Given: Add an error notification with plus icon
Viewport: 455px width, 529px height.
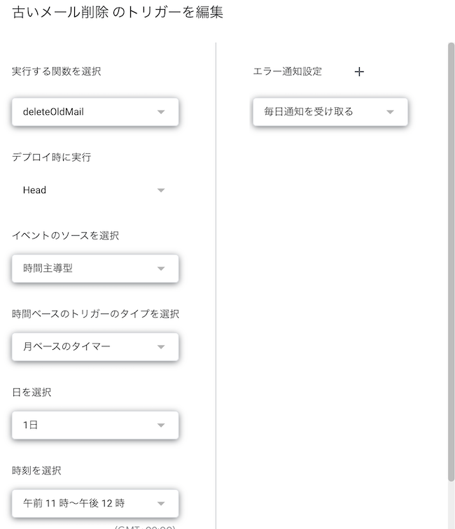Looking at the screenshot, I should [x=359, y=71].
